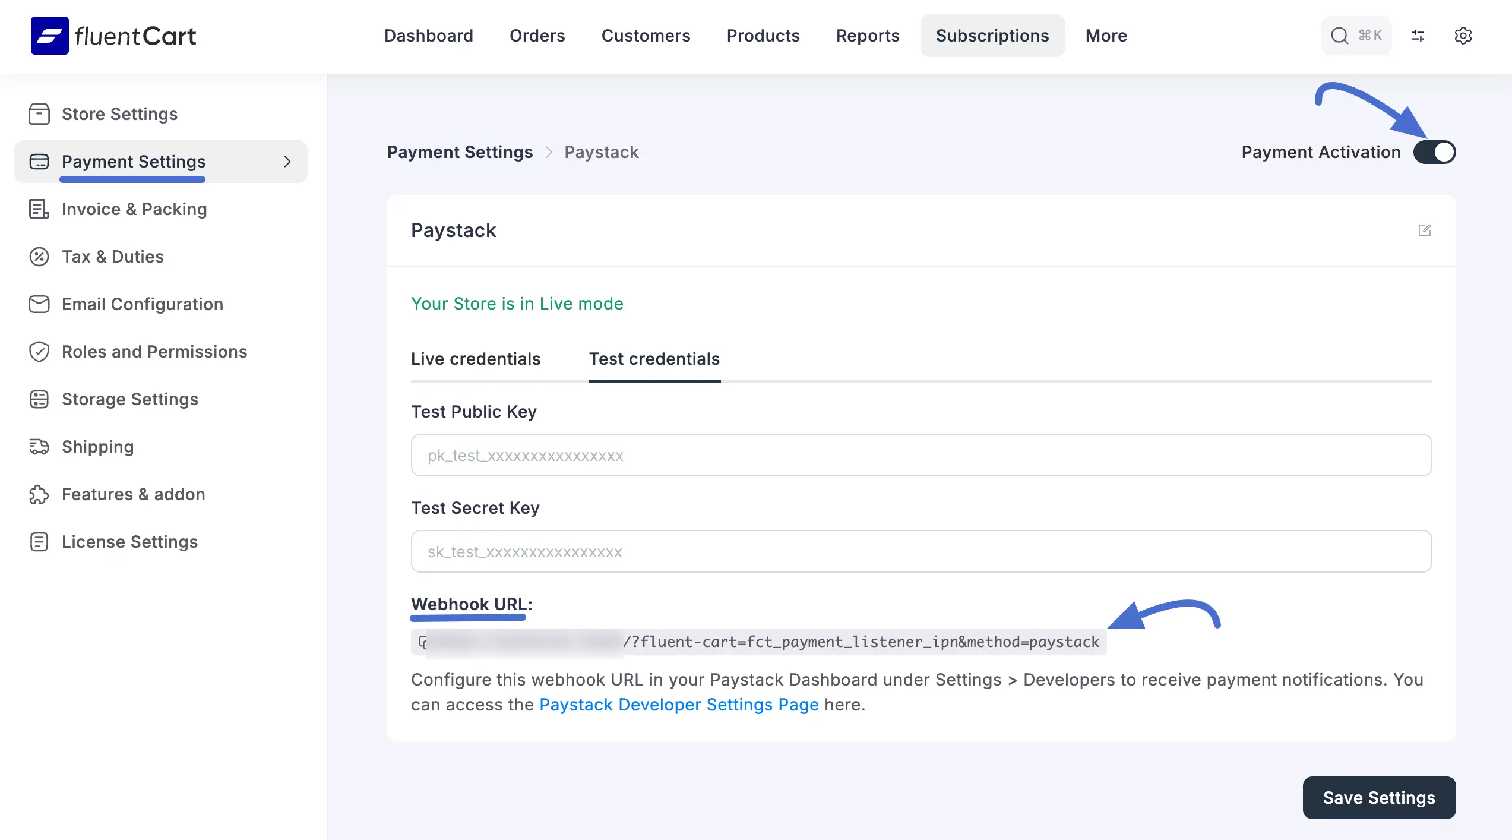Click the filter adjustment icon in header
Screen dimensions: 1512x840
[x=1418, y=36]
